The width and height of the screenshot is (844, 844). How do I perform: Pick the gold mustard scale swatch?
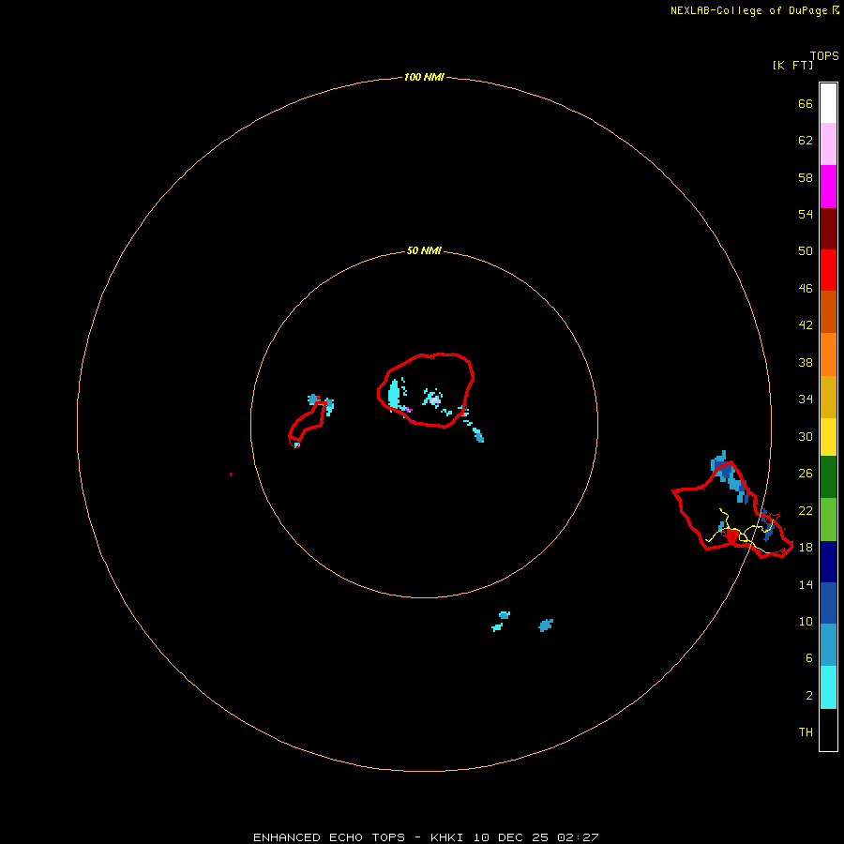(828, 397)
